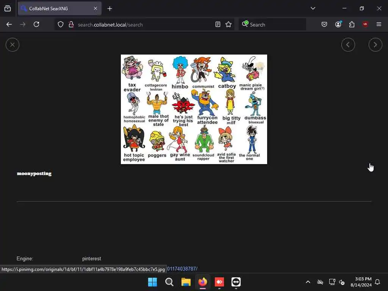388x291 pixels.
Task: Go to the previous image result
Action: 348,45
